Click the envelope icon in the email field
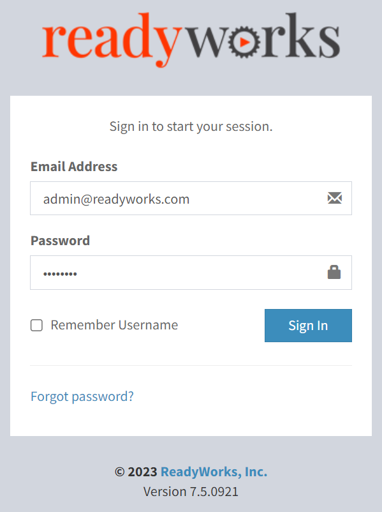 (334, 198)
